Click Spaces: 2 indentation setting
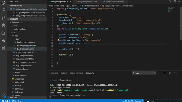Screen dimensions: 182x102 coord(139,101)
